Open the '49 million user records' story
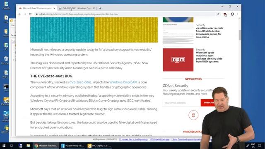Viewport: 265px width, 149px height. click(209, 33)
